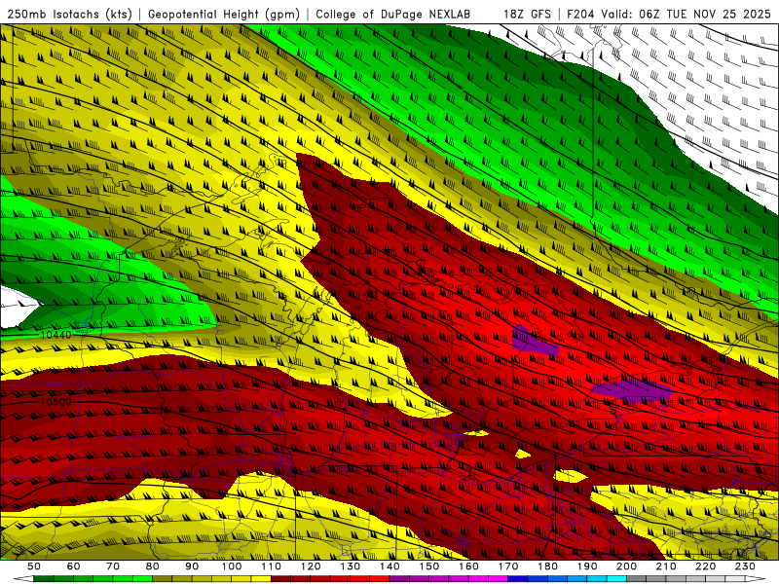
Task: Click the 180 value on the color scale
Action: 547,566
